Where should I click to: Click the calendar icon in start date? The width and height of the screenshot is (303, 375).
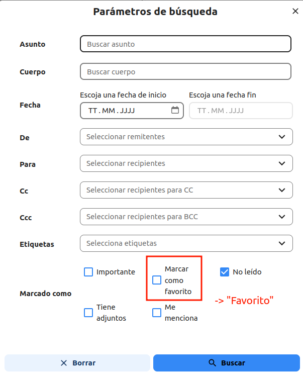[175, 110]
